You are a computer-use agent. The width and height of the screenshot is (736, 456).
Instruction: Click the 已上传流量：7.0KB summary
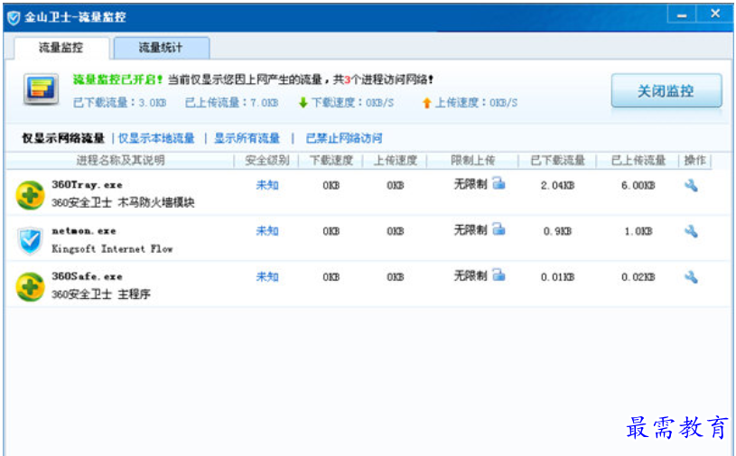pos(231,102)
